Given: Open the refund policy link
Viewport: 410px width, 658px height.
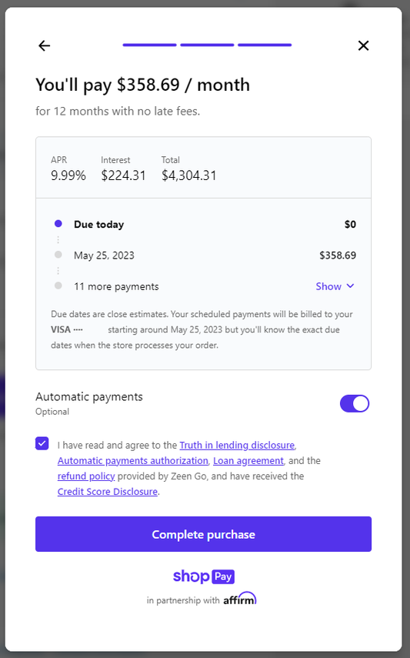Looking at the screenshot, I should click(86, 476).
